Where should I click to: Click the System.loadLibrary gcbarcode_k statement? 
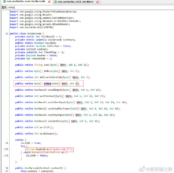[x=49, y=149]
